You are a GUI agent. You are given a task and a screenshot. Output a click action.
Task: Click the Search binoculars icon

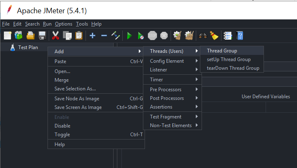point(203,35)
